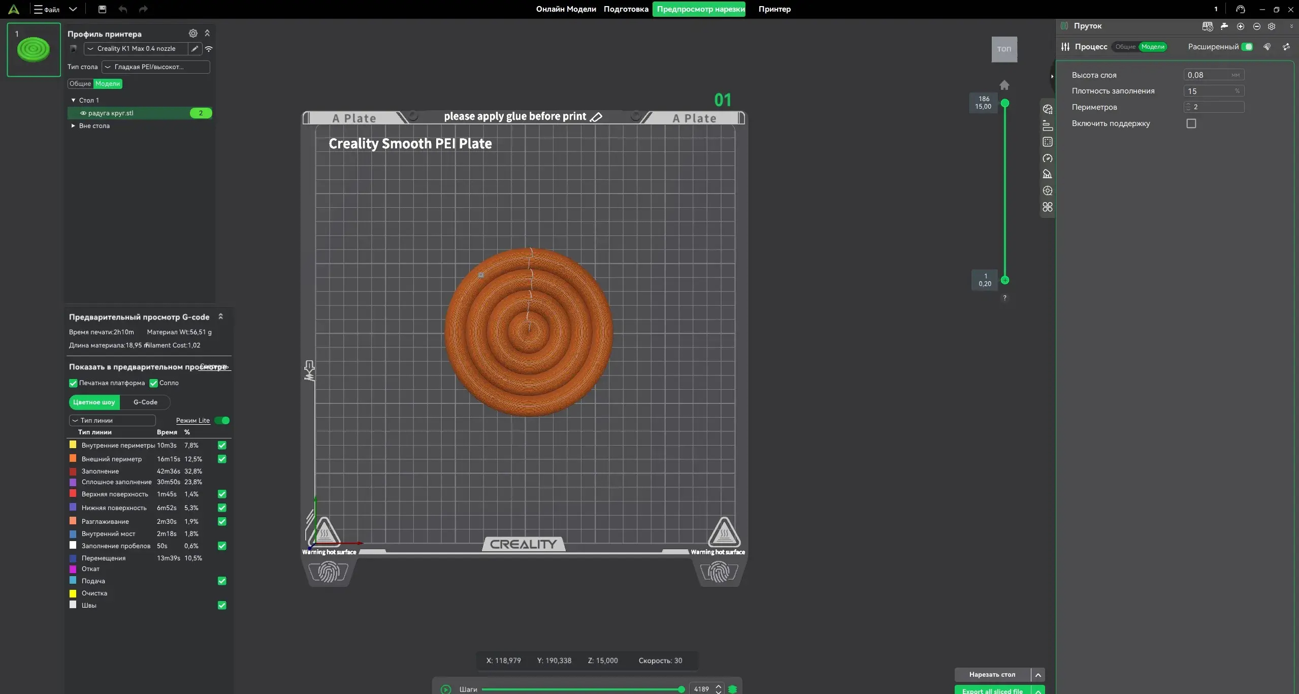Open the circular target sidebar icon
This screenshot has height=694, width=1299.
1048,191
